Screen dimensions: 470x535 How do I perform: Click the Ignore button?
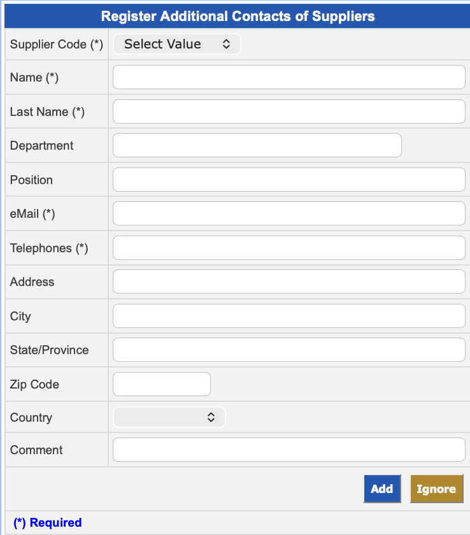(436, 489)
